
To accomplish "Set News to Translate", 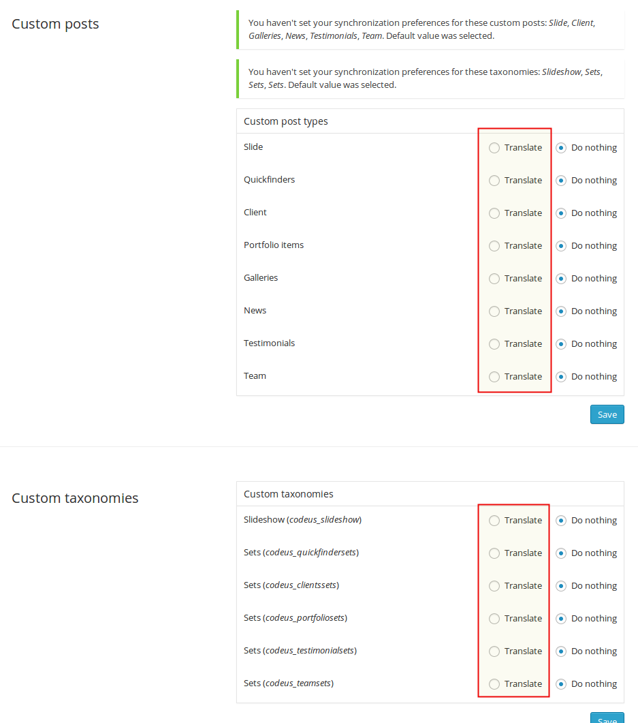I will 494,311.
